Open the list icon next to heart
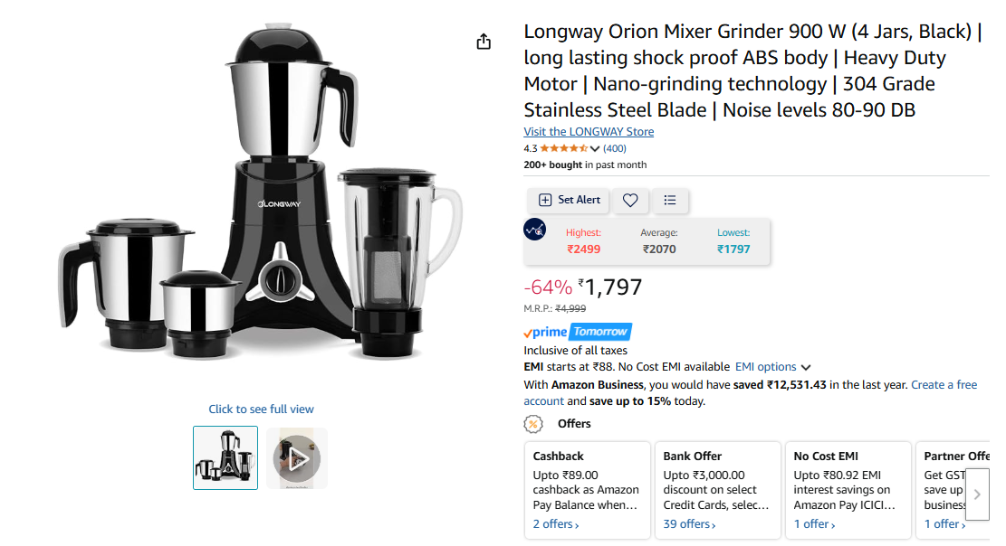 click(x=670, y=200)
